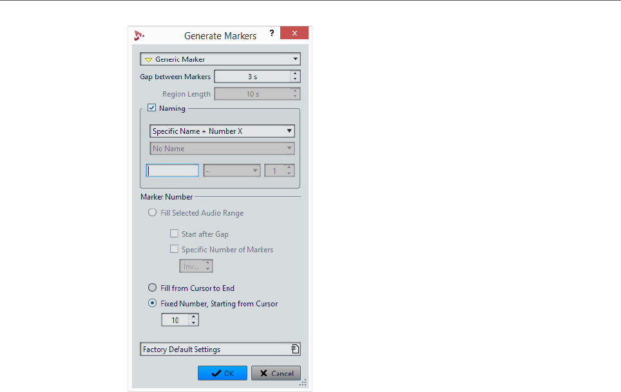Open the Factory Default Settings presets field
Viewport: 621px width, 392px height.
(220, 349)
